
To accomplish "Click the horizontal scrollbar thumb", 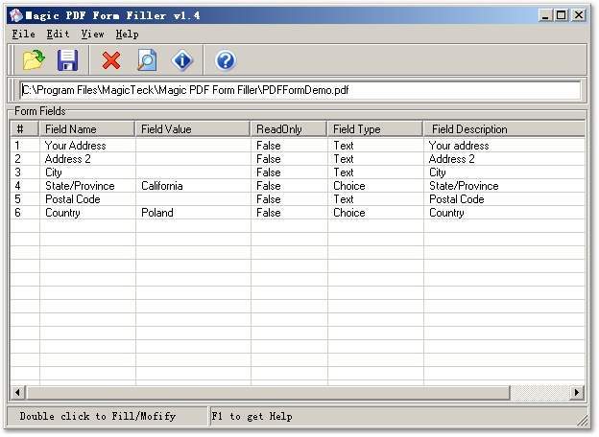I will [x=268, y=392].
